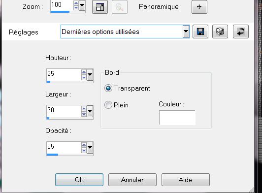This screenshot has height=193, width=262.
Task: Decrease Opacité value with down arrow
Action: click(x=84, y=151)
